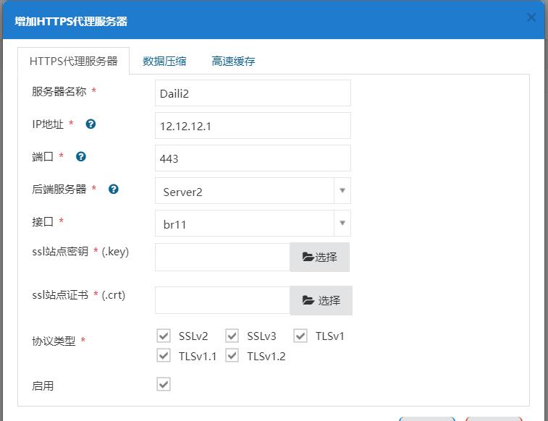The width and height of the screenshot is (548, 421).
Task: Click the help icon next to 后端服务器
Action: [113, 189]
